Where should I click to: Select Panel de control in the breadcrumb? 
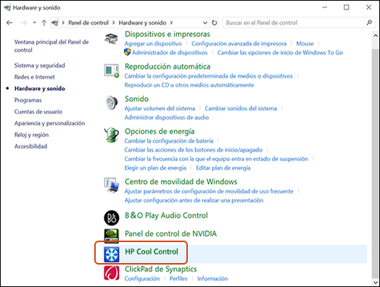coord(88,22)
